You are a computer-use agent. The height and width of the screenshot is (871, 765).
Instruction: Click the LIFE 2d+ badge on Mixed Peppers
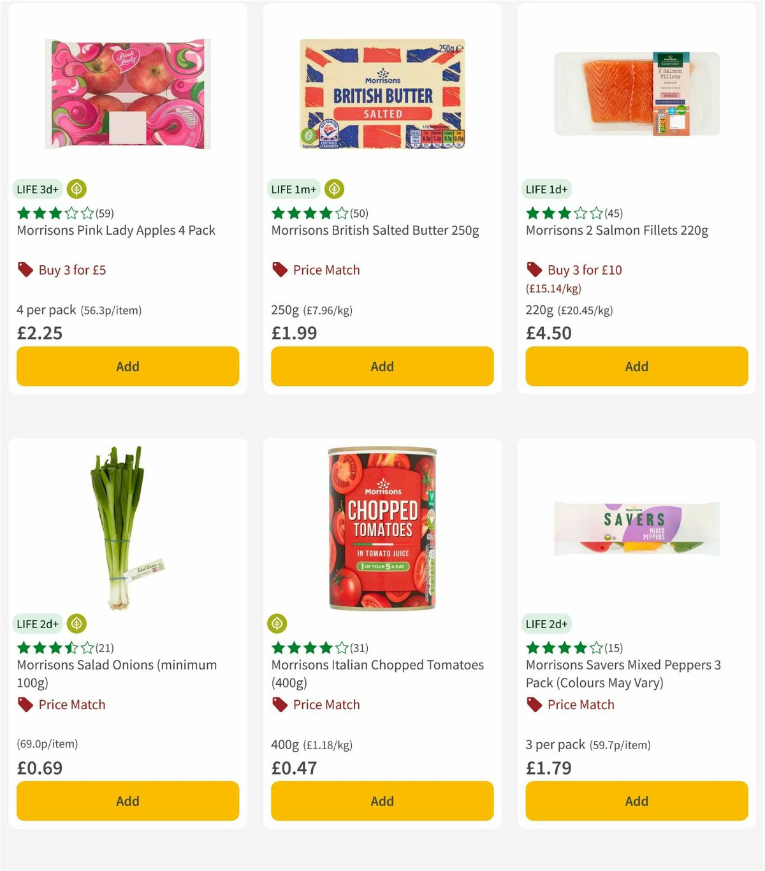pos(547,624)
